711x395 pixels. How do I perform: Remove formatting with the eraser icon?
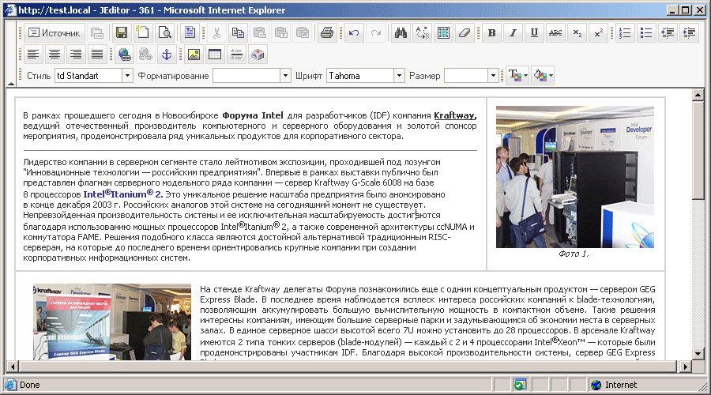pyautogui.click(x=465, y=32)
